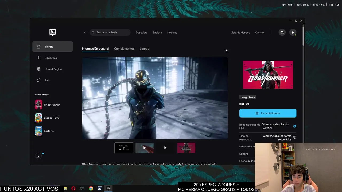
Task: Open the Carrito cart
Action: pyautogui.click(x=259, y=33)
